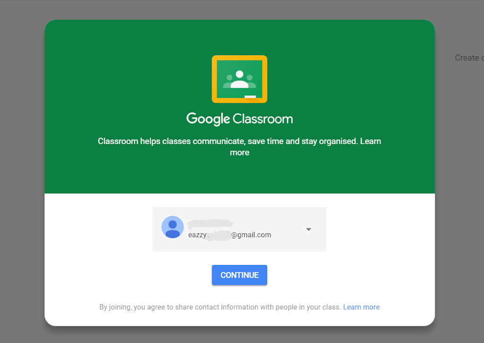The height and width of the screenshot is (343, 484).
Task: Click the Google Classroom wordmark
Action: [x=239, y=119]
